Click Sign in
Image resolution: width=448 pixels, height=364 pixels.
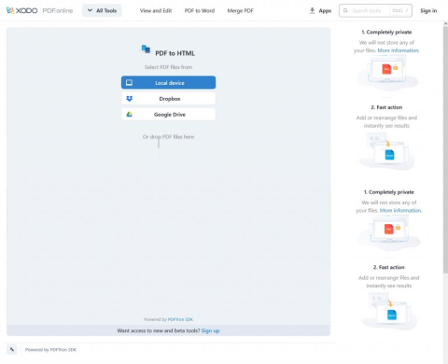[x=428, y=10]
